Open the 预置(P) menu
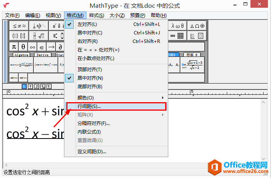 (x=138, y=15)
